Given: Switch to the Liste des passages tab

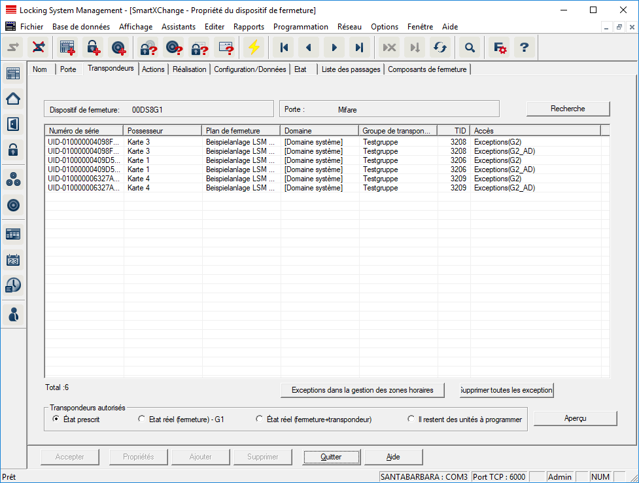Looking at the screenshot, I should 351,69.
